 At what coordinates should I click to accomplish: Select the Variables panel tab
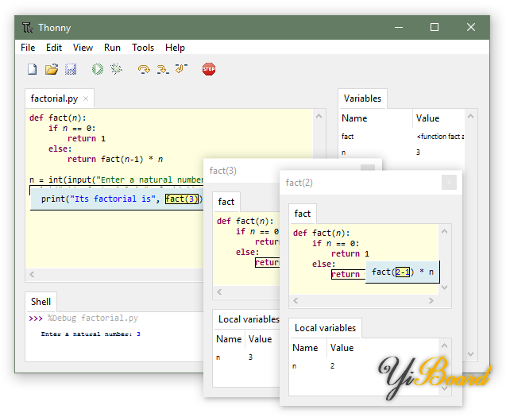click(x=362, y=98)
